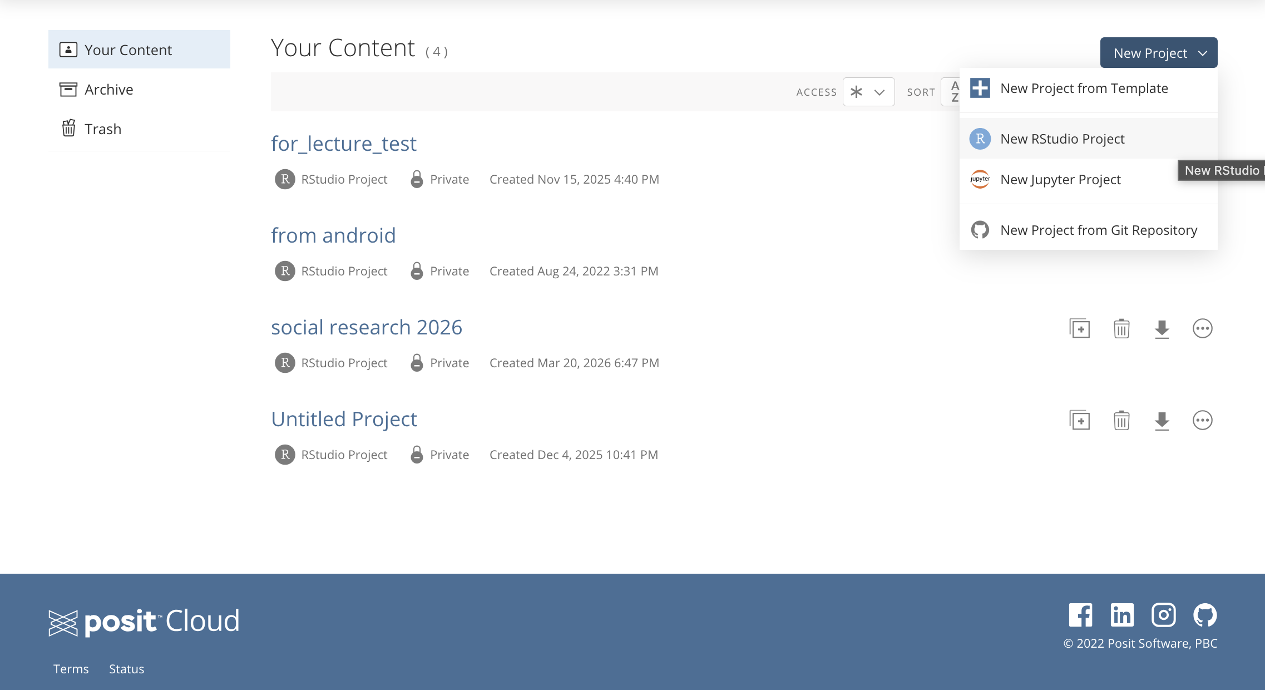
Task: Open Posit's Instagram icon in footer
Action: [1163, 615]
